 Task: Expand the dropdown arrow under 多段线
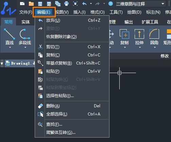coord(25,47)
